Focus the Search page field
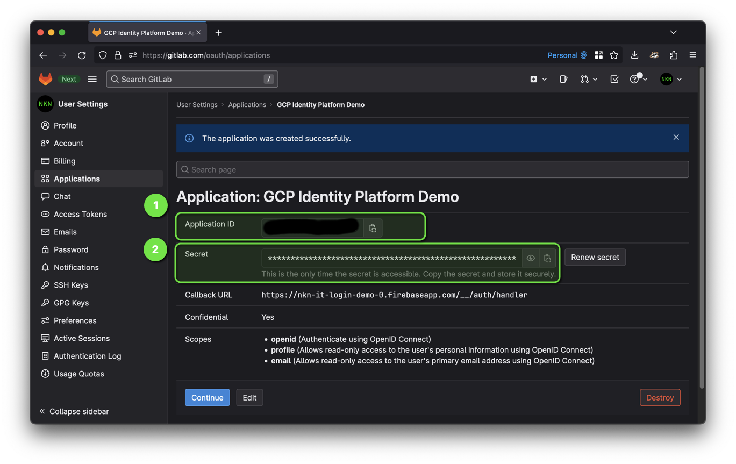Viewport: 736px width, 464px height. click(432, 169)
